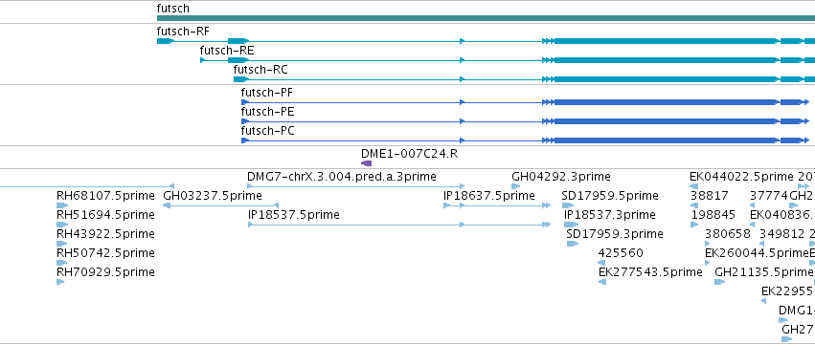Click the SD17959.5prime EST label
This screenshot has height=344, width=815.
(x=610, y=196)
